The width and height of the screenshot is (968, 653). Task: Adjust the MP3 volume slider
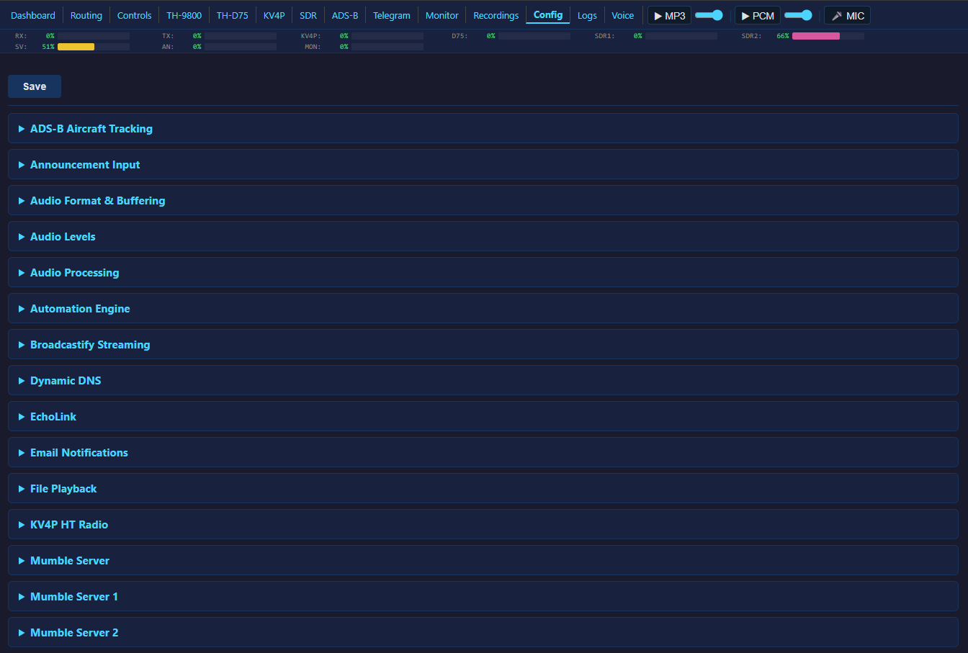(709, 15)
